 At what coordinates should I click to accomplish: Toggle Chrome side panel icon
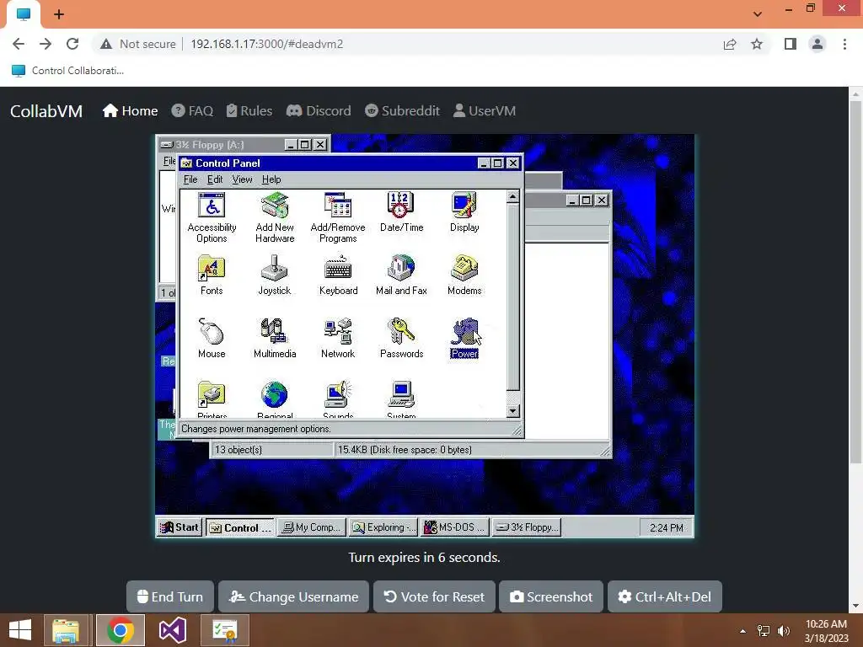[791, 44]
